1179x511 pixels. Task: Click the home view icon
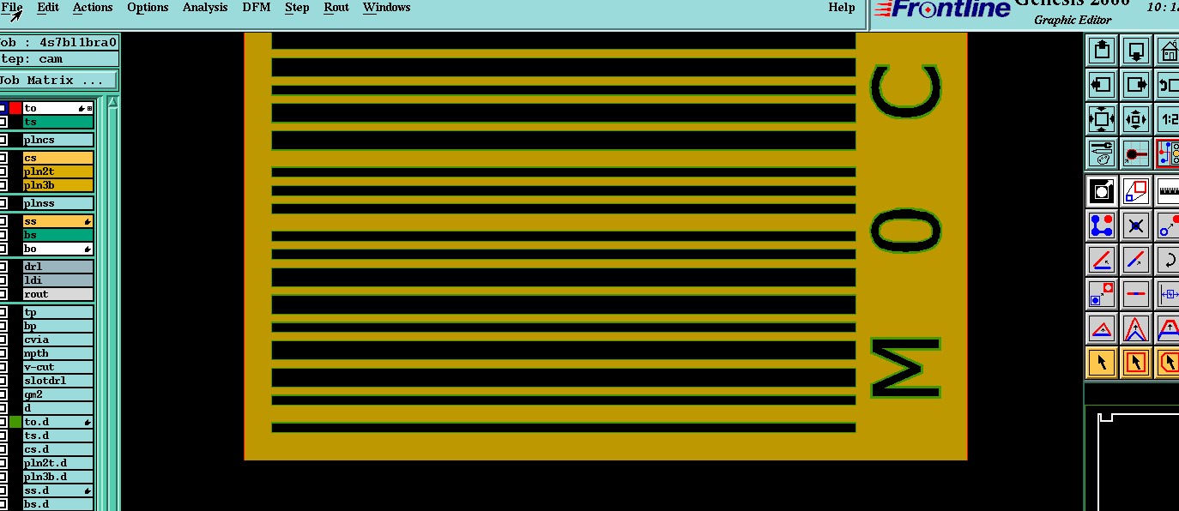pyautogui.click(x=1168, y=51)
